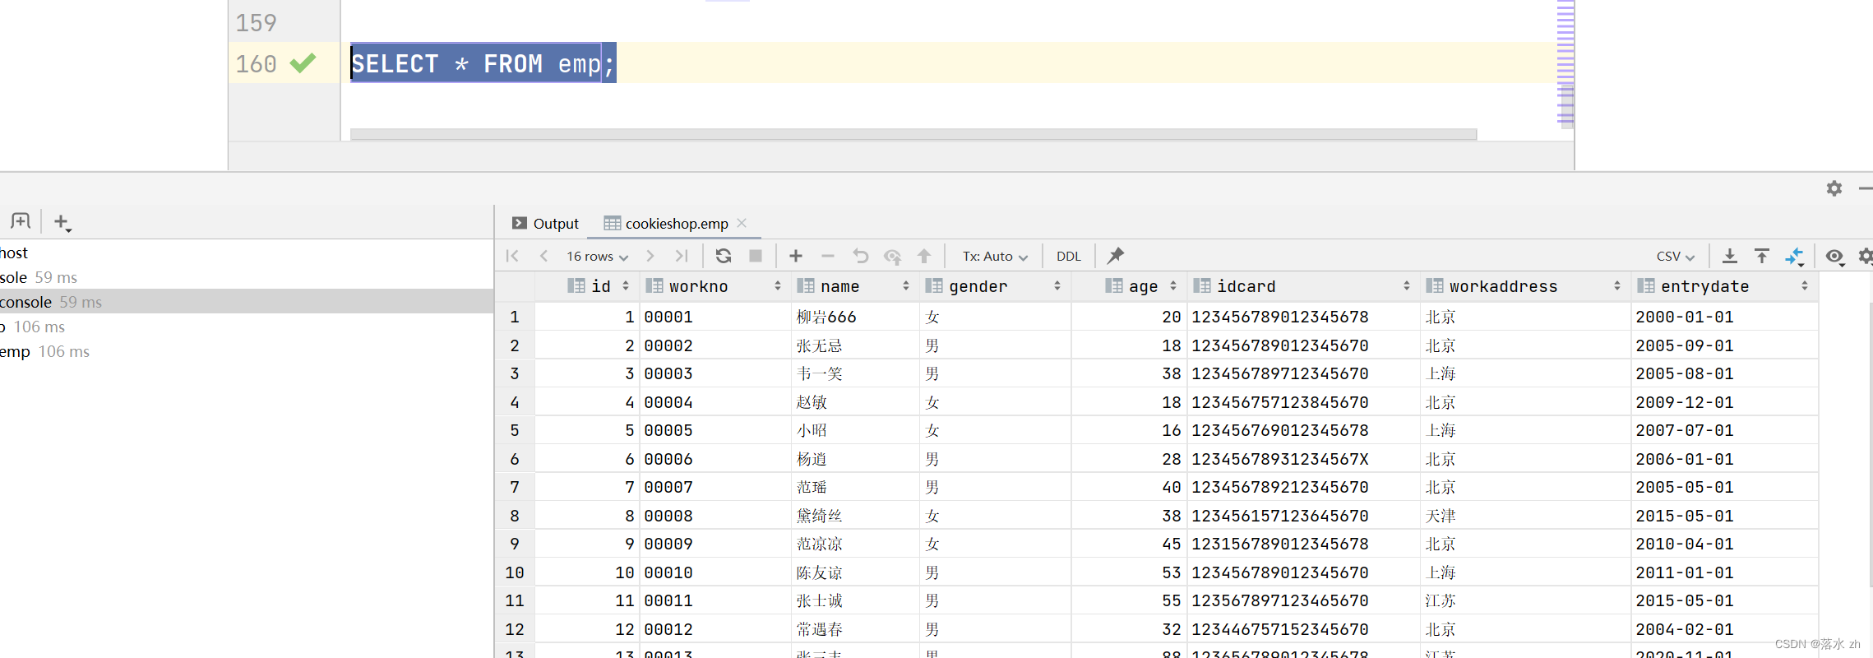Go to last page of results
This screenshot has height=658, width=1873.
tap(682, 256)
